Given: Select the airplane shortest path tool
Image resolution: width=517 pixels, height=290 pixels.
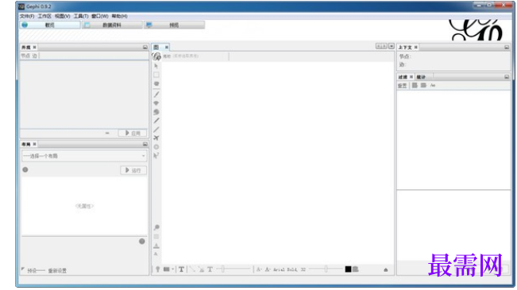Looking at the screenshot, I should [156, 138].
